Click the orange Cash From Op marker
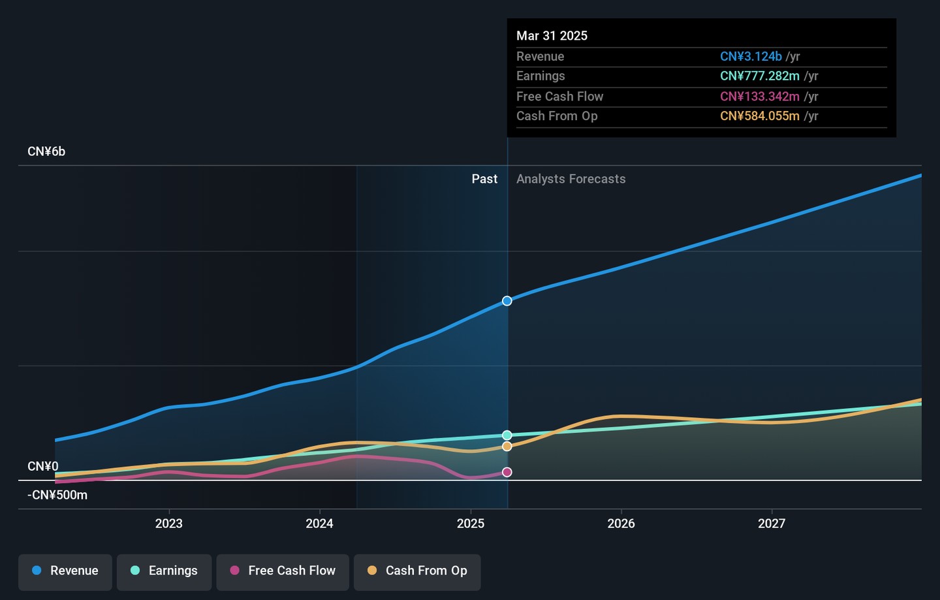 (507, 447)
